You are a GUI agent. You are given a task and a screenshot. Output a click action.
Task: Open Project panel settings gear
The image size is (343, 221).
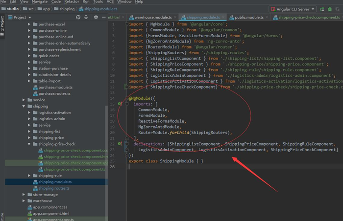point(96,17)
